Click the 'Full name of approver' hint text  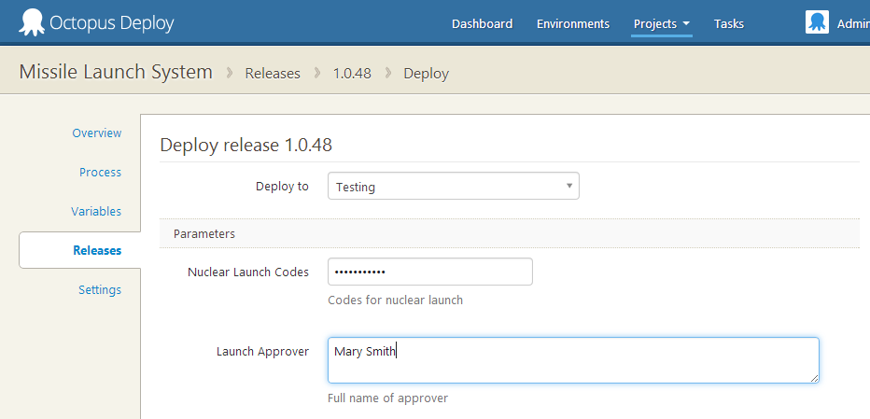387,398
